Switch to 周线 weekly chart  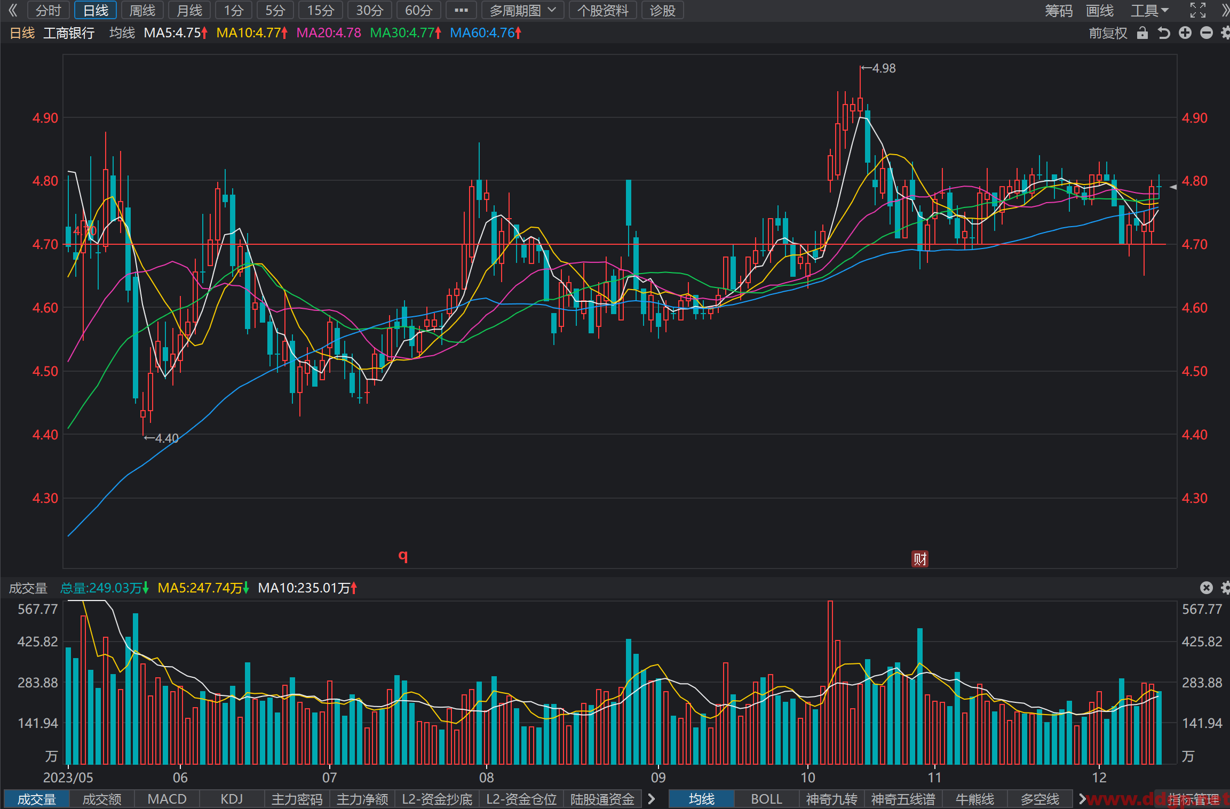tap(142, 10)
